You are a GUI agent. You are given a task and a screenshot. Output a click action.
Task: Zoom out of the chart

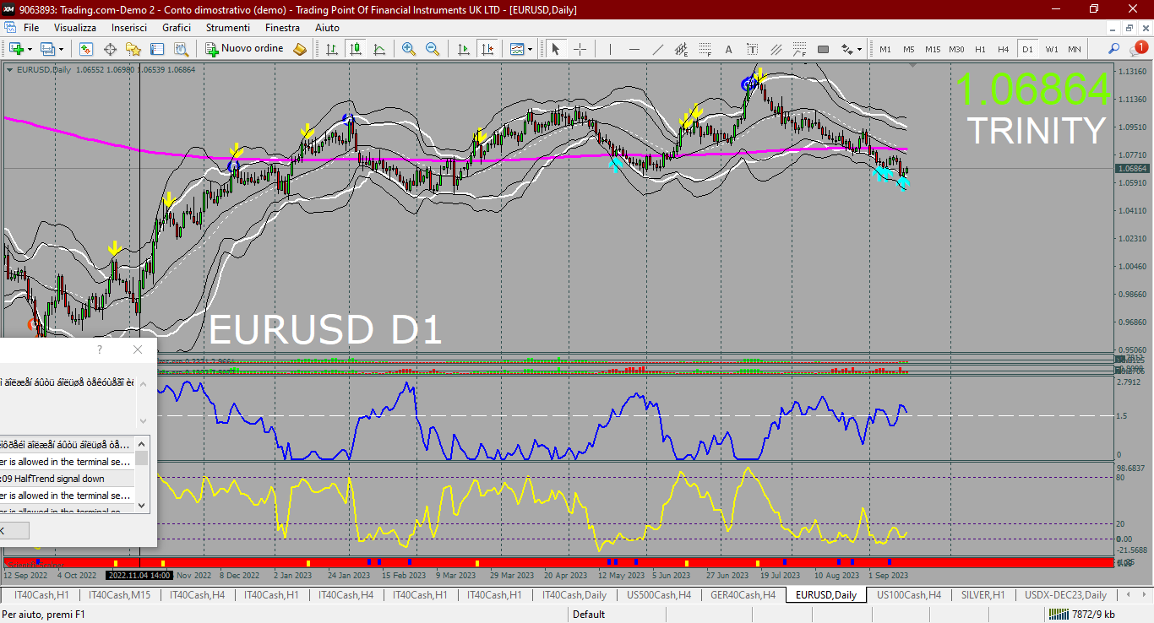pyautogui.click(x=433, y=49)
